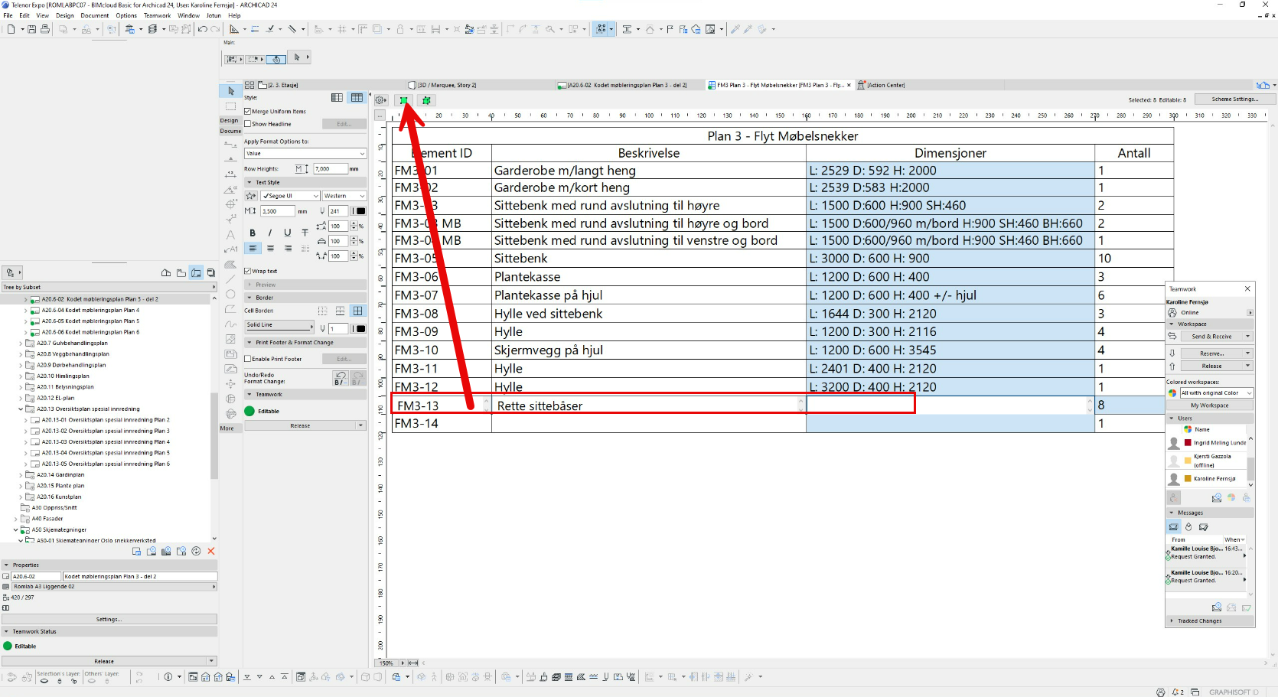Click Send & Receive button

pyautogui.click(x=1211, y=337)
